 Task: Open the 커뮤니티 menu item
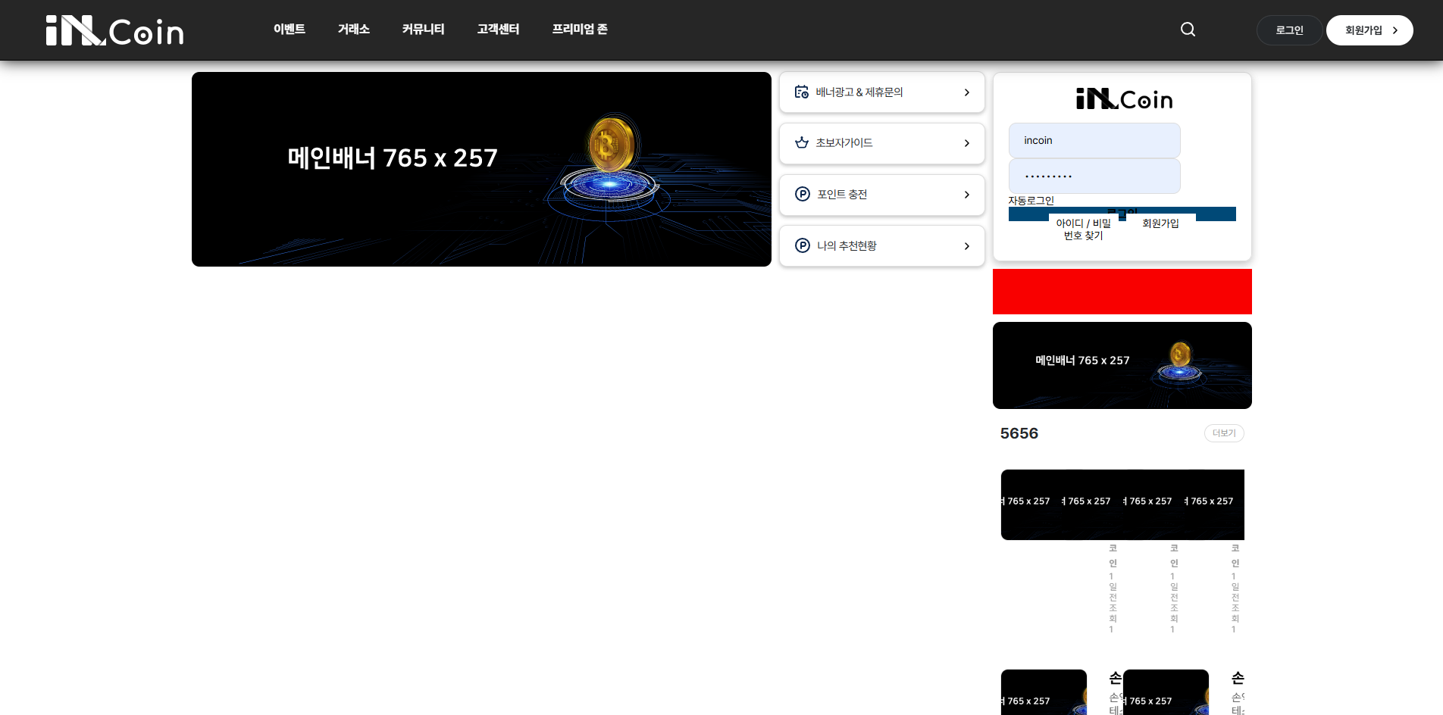click(x=423, y=30)
